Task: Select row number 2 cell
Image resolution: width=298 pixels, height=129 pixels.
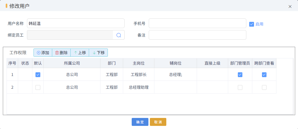Action: point(12,87)
